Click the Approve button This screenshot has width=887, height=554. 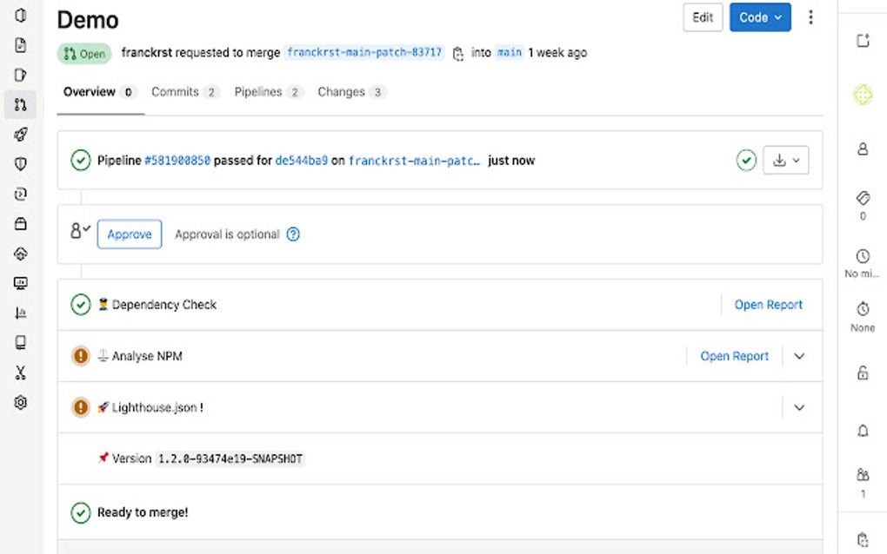tap(129, 234)
